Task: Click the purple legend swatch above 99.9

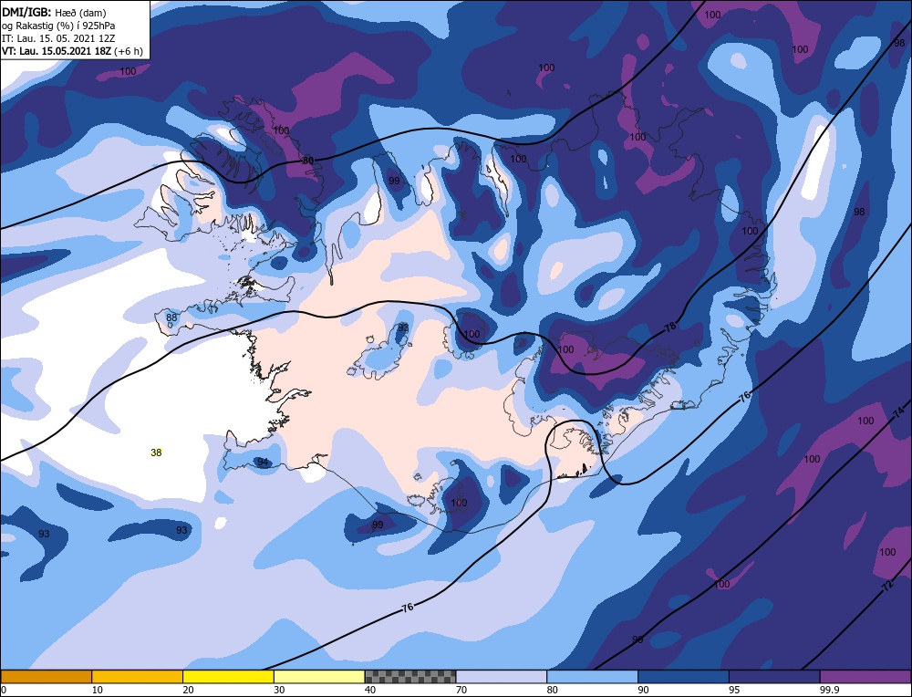Action: [x=865, y=676]
